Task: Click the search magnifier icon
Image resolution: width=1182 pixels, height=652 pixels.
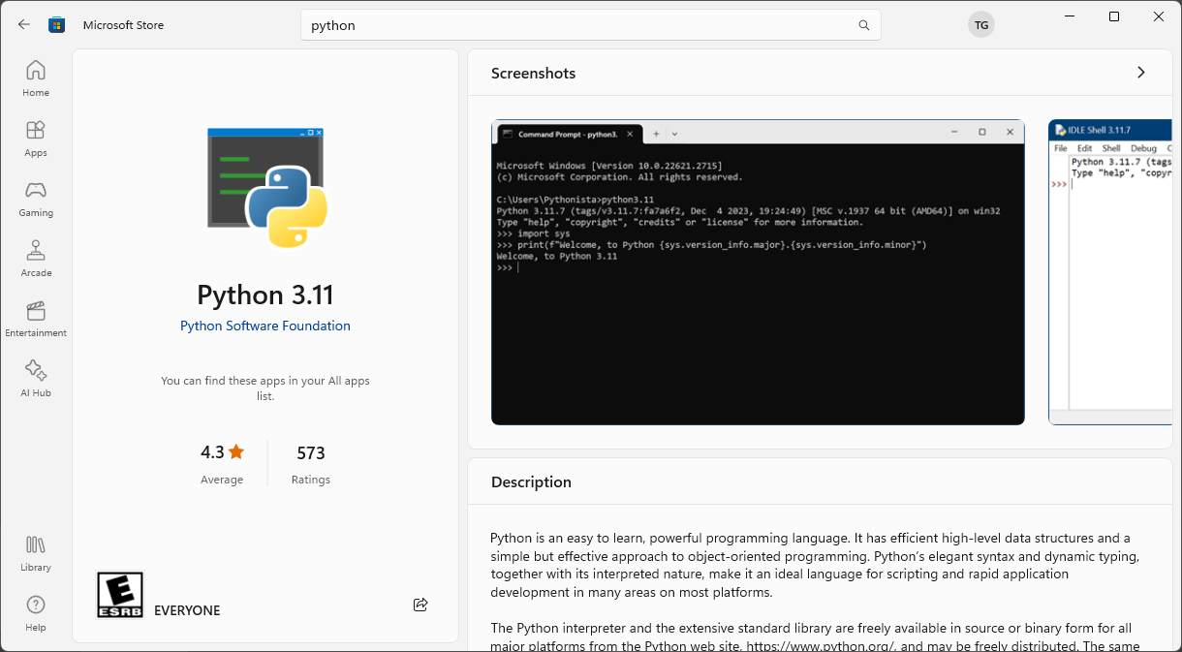Action: coord(864,25)
